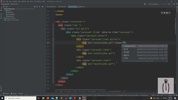Viewport: 178px width, 100px height.
Task: Open the Help menu
Action: (43, 1)
